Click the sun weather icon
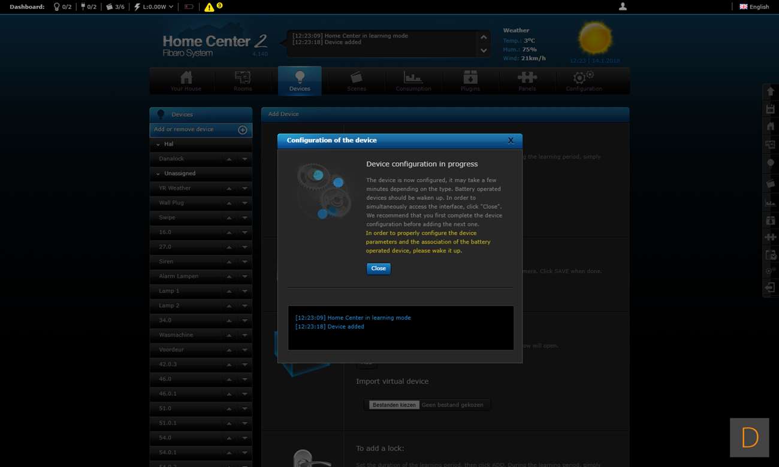This screenshot has width=779, height=467. [x=595, y=39]
